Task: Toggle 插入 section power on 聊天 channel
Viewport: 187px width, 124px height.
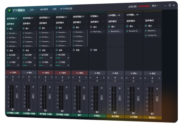Action: 74,28
